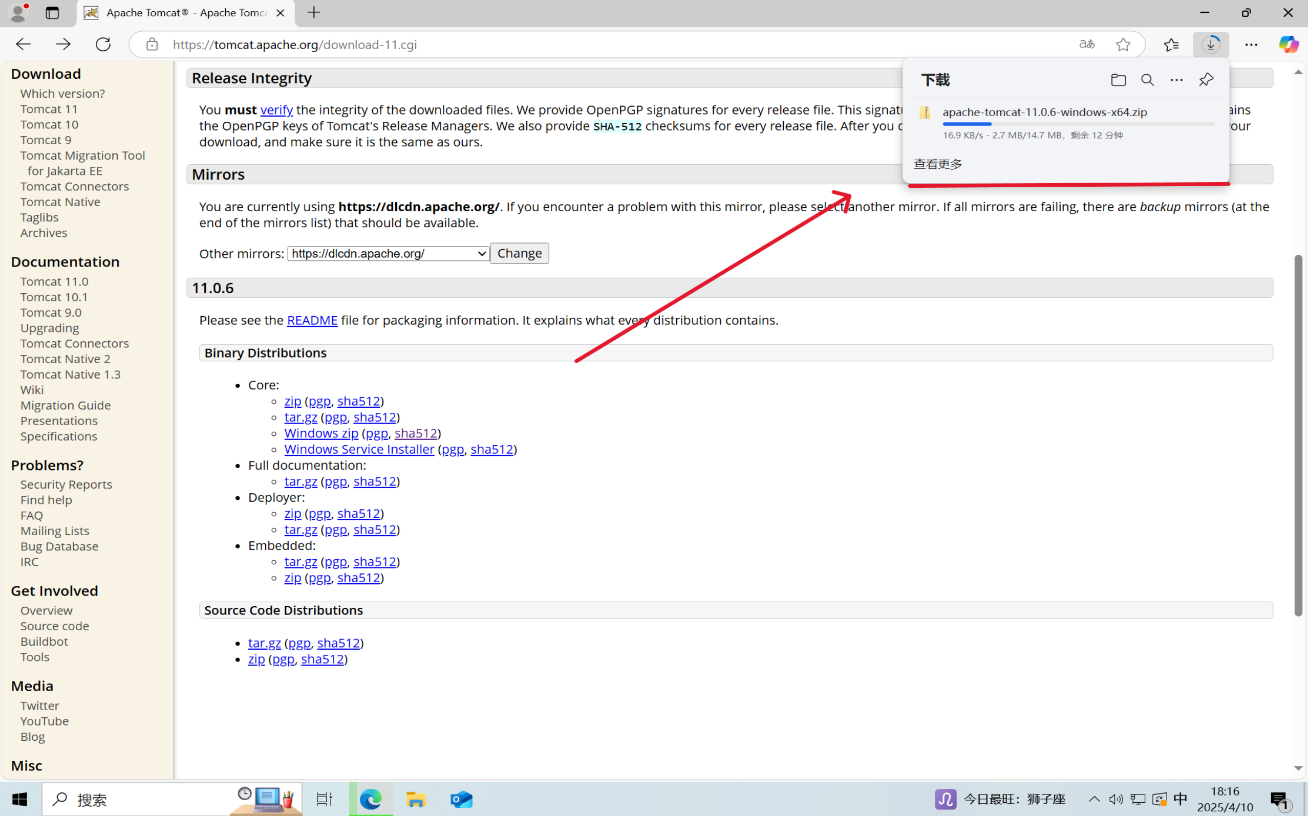Screen dimensions: 1308x816
Task: Open the Other mirrors dropdown
Action: [387, 253]
